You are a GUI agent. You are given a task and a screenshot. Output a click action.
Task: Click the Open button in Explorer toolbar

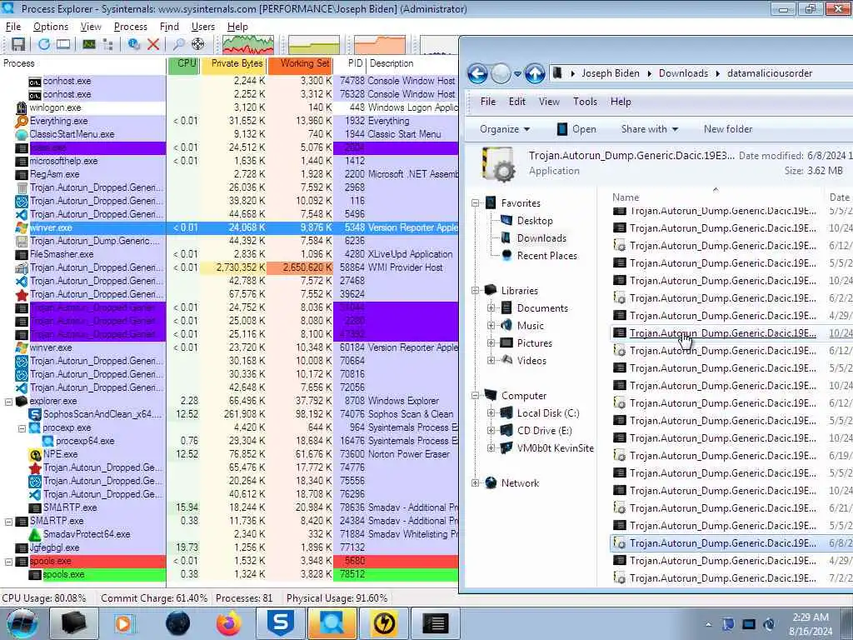(576, 129)
